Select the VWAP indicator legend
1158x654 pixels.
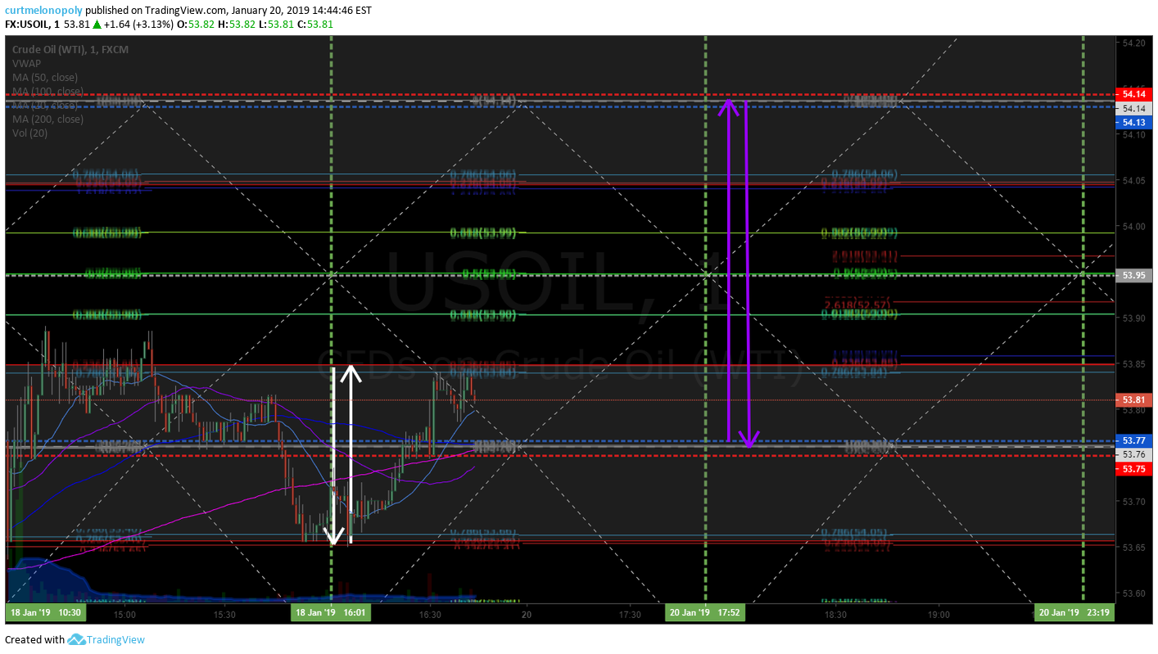pyautogui.click(x=26, y=63)
